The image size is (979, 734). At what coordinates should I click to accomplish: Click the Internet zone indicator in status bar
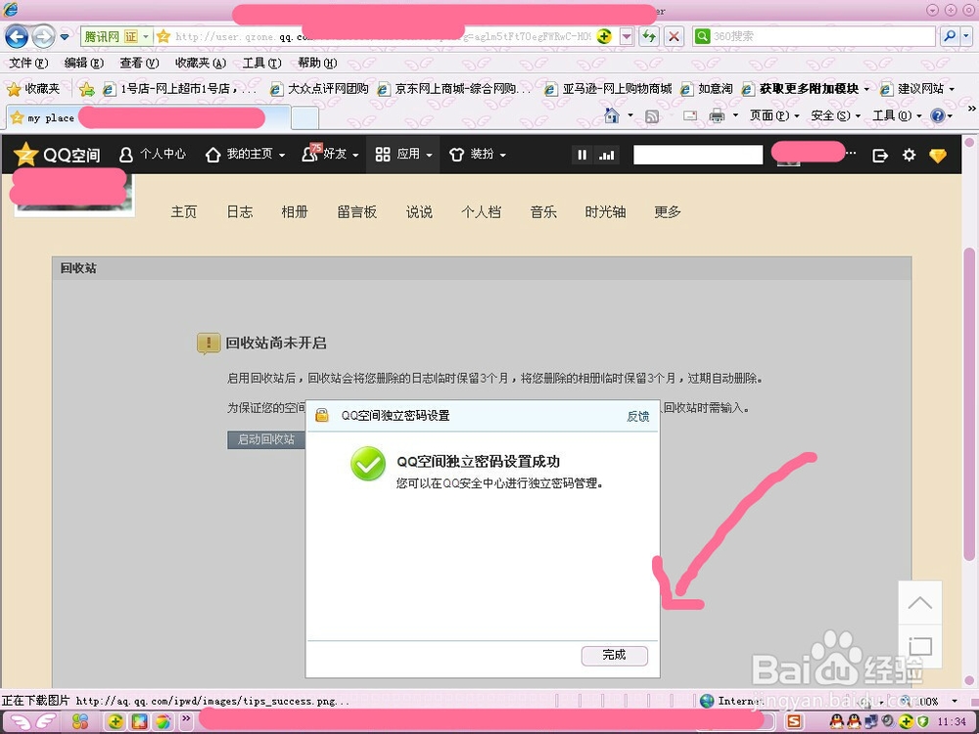coord(729,701)
